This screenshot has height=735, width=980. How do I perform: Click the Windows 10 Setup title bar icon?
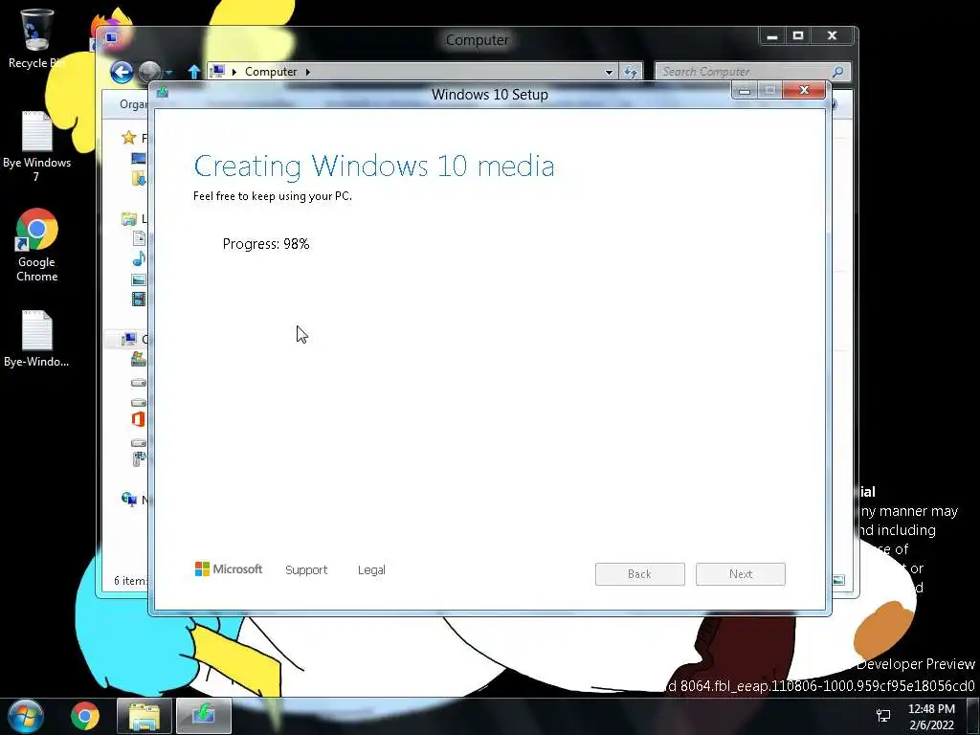[x=163, y=93]
